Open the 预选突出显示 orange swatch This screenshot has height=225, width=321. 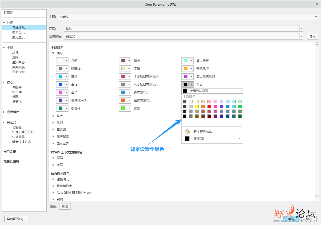(x=125, y=101)
